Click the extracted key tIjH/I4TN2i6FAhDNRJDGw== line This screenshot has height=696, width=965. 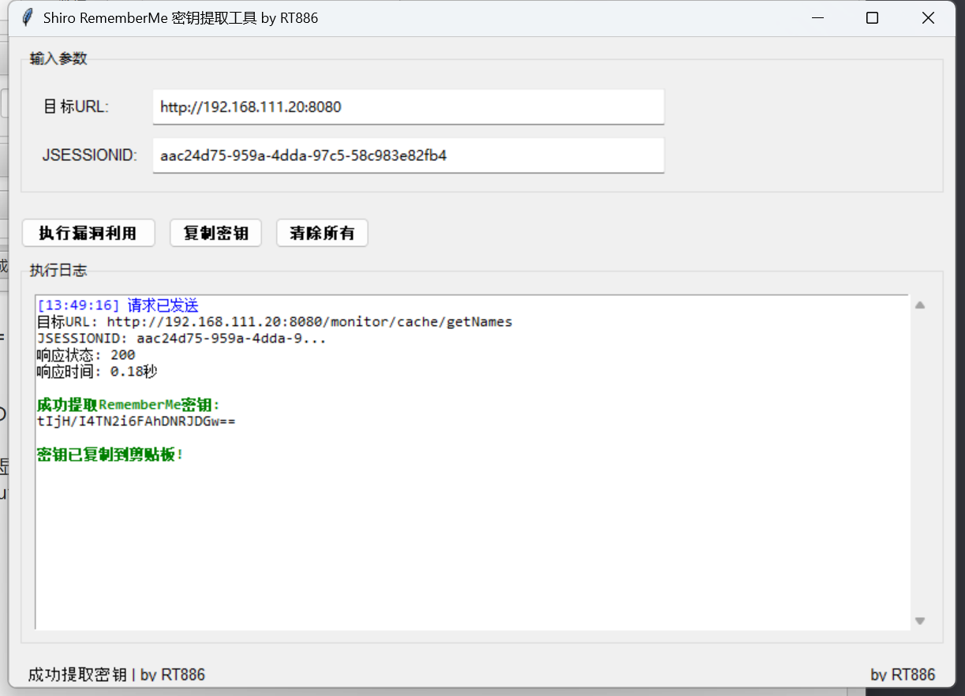[x=136, y=421]
